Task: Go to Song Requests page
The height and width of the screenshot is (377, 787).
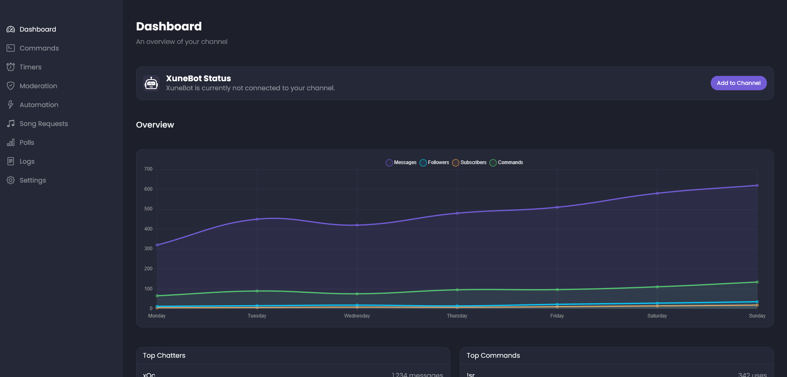Action: pos(43,123)
